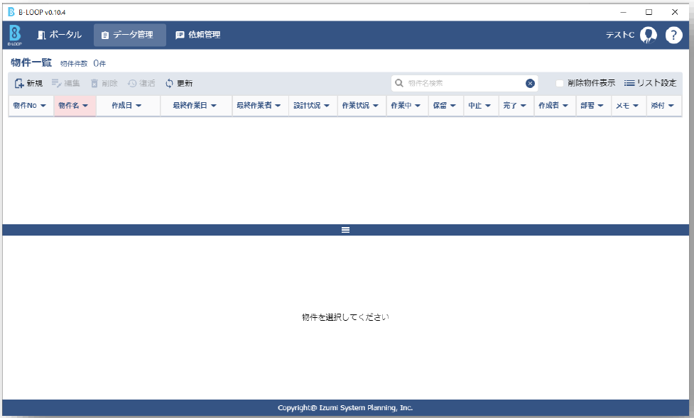Toggle the 削除物件表示 checkbox
Viewport: 694px width, 418px height.
pos(560,83)
